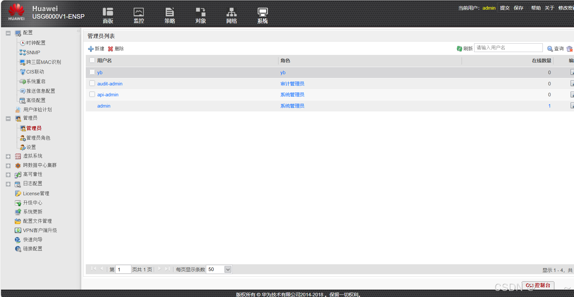
Task: Click the edit icon in api-admin row
Action: point(572,94)
